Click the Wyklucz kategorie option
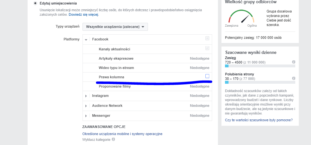Screen dimensions: 311x145 click(96, 140)
